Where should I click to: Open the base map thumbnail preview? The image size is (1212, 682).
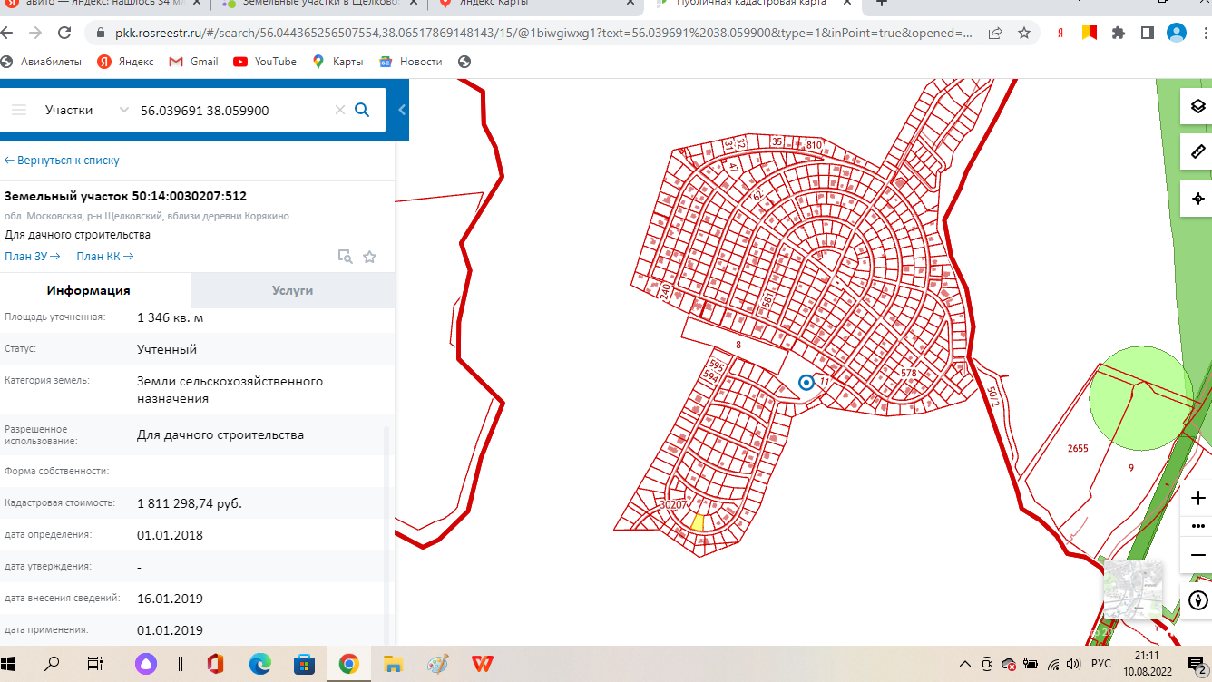(x=1133, y=589)
